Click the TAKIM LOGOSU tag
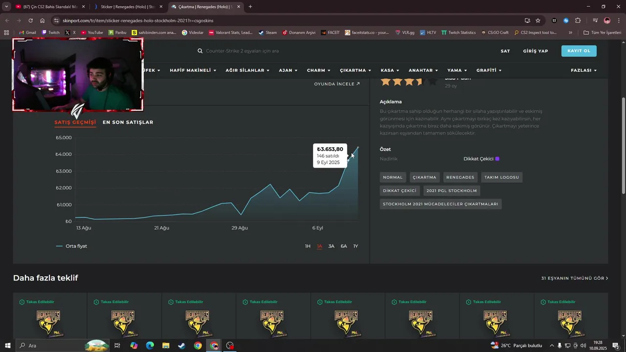 (x=502, y=177)
